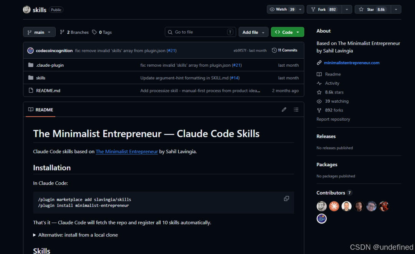This screenshot has height=254, width=415.
Task: Click the pulse icon next to Activity
Action: pyautogui.click(x=319, y=84)
